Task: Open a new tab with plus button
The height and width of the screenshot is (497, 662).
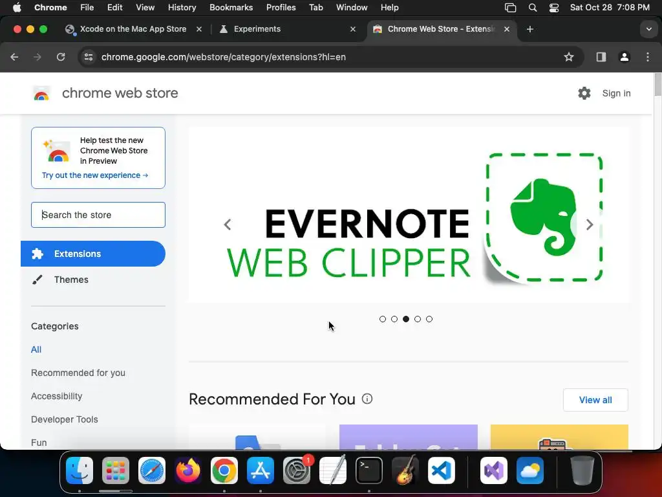Action: (x=530, y=29)
